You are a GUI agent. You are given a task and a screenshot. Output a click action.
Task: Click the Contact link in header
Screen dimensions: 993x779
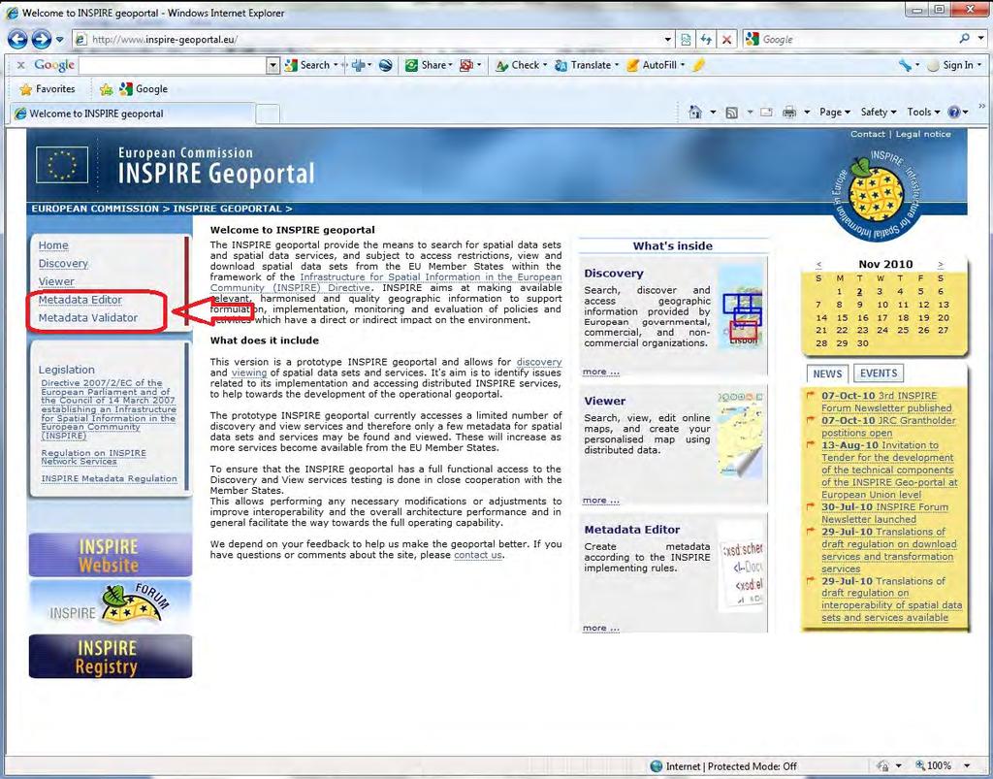tap(867, 134)
